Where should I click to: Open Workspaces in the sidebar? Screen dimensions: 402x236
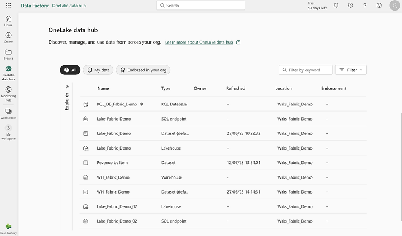(x=8, y=113)
